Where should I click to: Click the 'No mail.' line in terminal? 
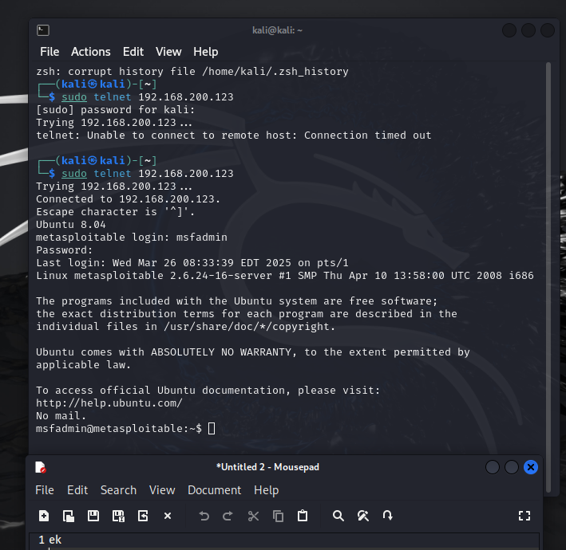click(x=61, y=416)
